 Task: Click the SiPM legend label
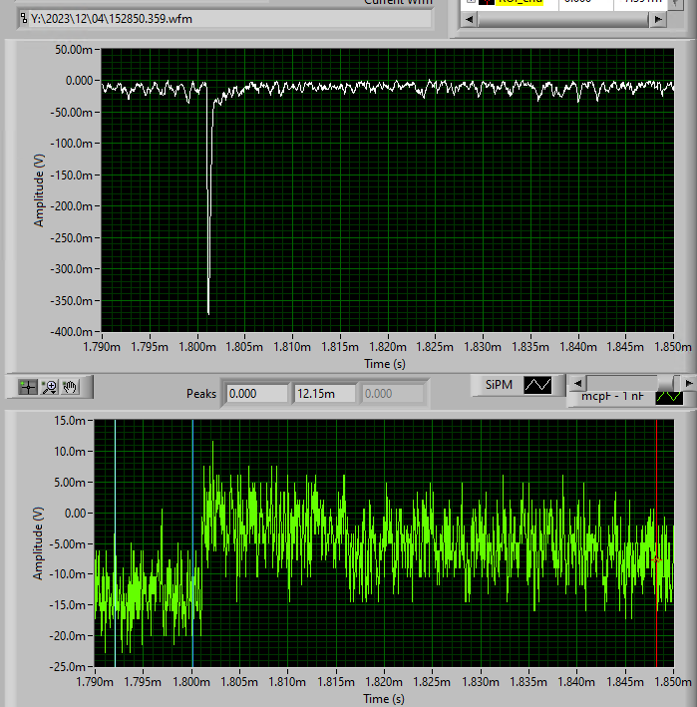[499, 385]
